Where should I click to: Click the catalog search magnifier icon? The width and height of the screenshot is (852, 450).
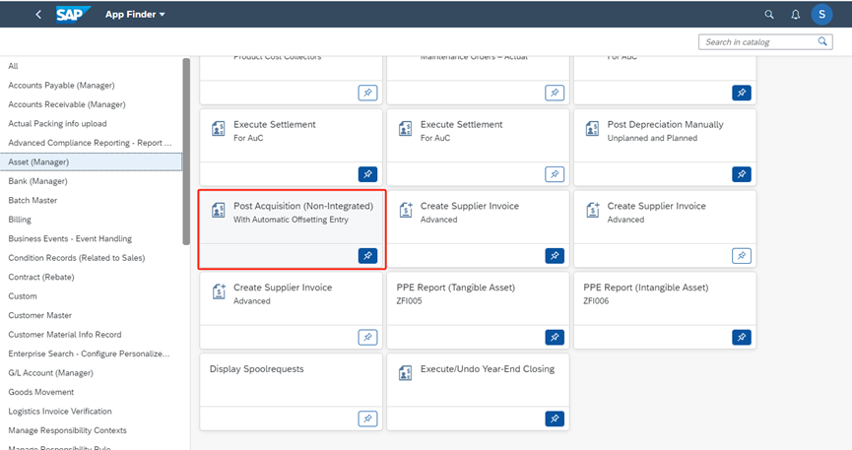[x=823, y=42]
